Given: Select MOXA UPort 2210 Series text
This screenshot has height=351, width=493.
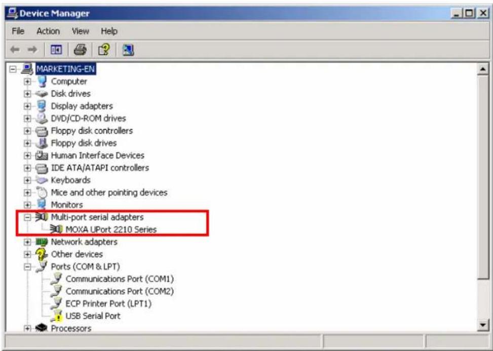Looking at the screenshot, I should 111,229.
